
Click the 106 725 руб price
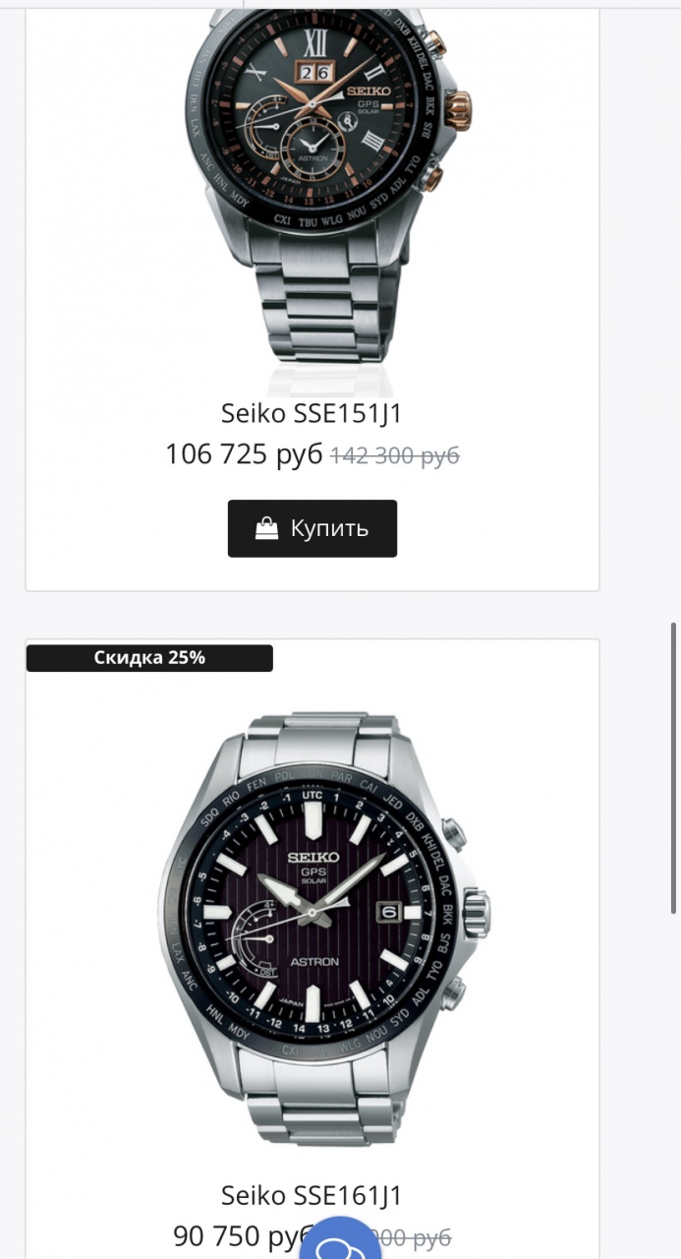[x=244, y=454]
